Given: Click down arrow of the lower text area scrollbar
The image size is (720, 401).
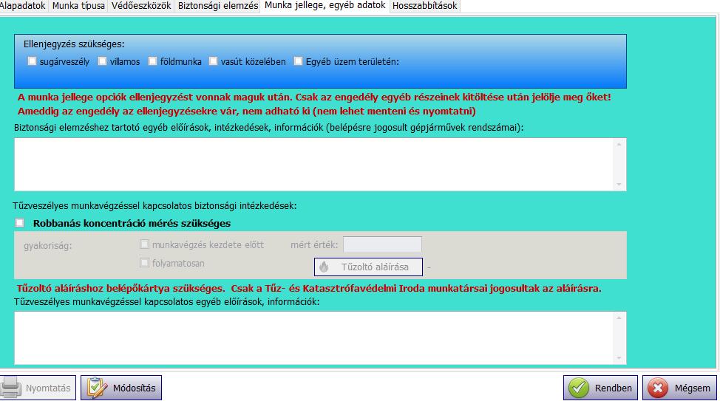Looking at the screenshot, I should click(619, 358).
